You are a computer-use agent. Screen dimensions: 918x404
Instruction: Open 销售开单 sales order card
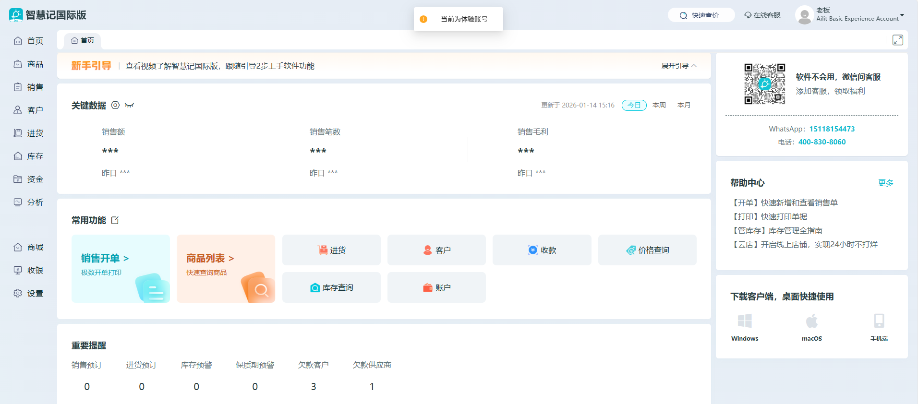(x=121, y=268)
